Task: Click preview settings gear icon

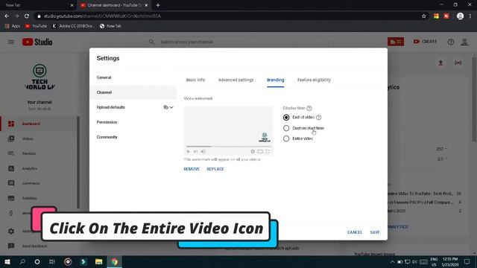Action: point(253,151)
